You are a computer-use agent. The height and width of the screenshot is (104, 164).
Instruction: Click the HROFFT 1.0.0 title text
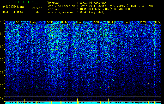[20, 2]
